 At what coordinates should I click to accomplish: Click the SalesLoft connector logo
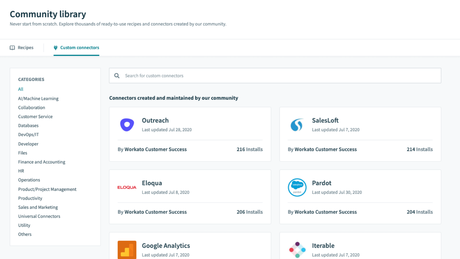(297, 125)
